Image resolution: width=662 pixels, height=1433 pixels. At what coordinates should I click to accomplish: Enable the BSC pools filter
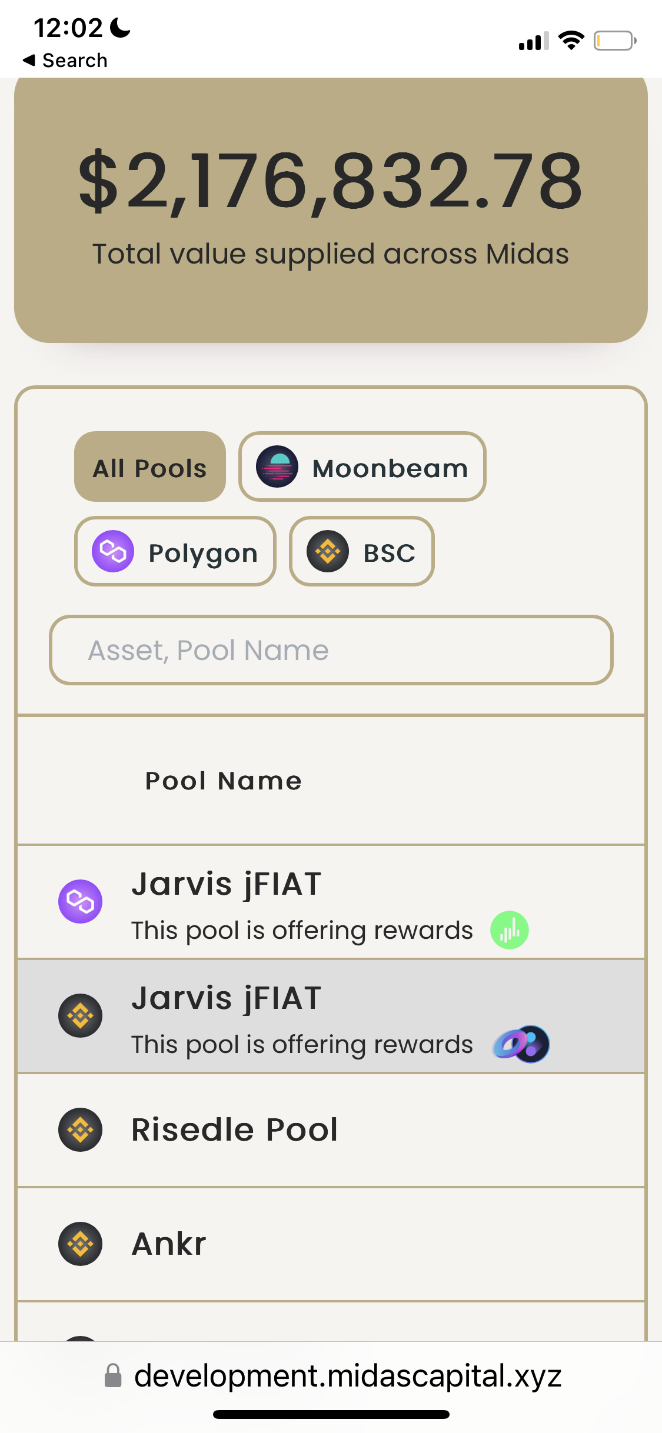pos(361,552)
